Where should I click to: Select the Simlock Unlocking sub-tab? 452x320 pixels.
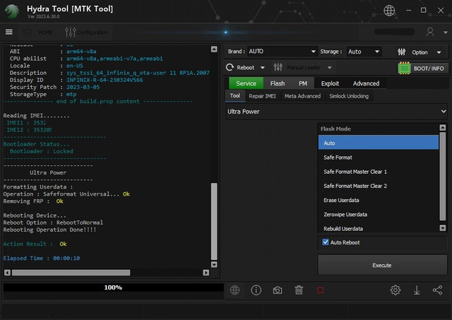(349, 96)
